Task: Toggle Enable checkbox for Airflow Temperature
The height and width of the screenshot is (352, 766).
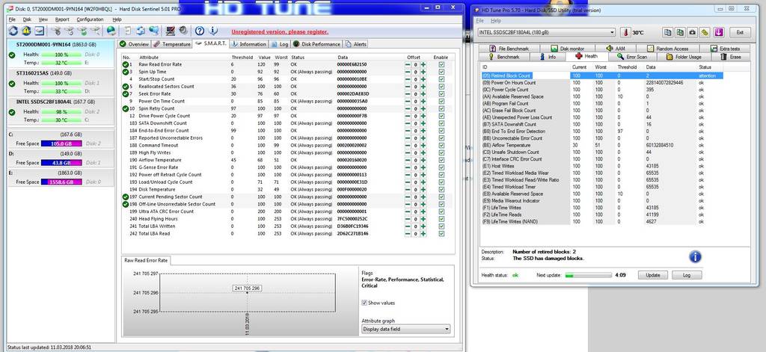Action: click(x=441, y=160)
